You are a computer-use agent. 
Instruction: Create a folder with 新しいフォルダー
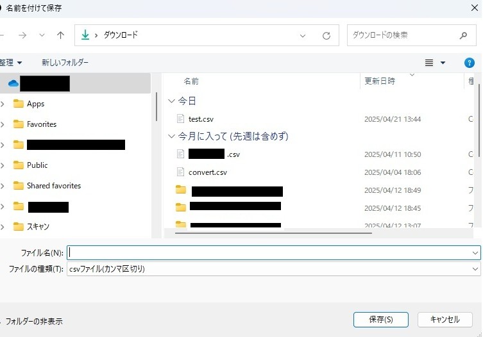click(65, 63)
